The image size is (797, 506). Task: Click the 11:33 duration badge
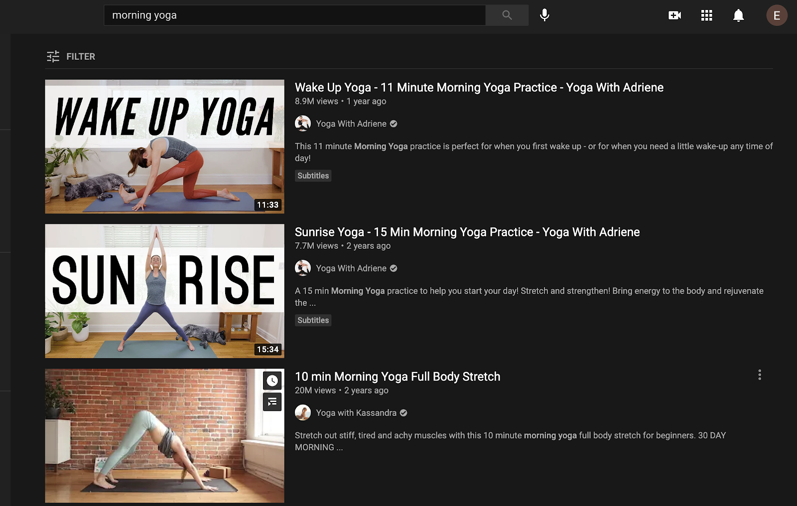267,204
